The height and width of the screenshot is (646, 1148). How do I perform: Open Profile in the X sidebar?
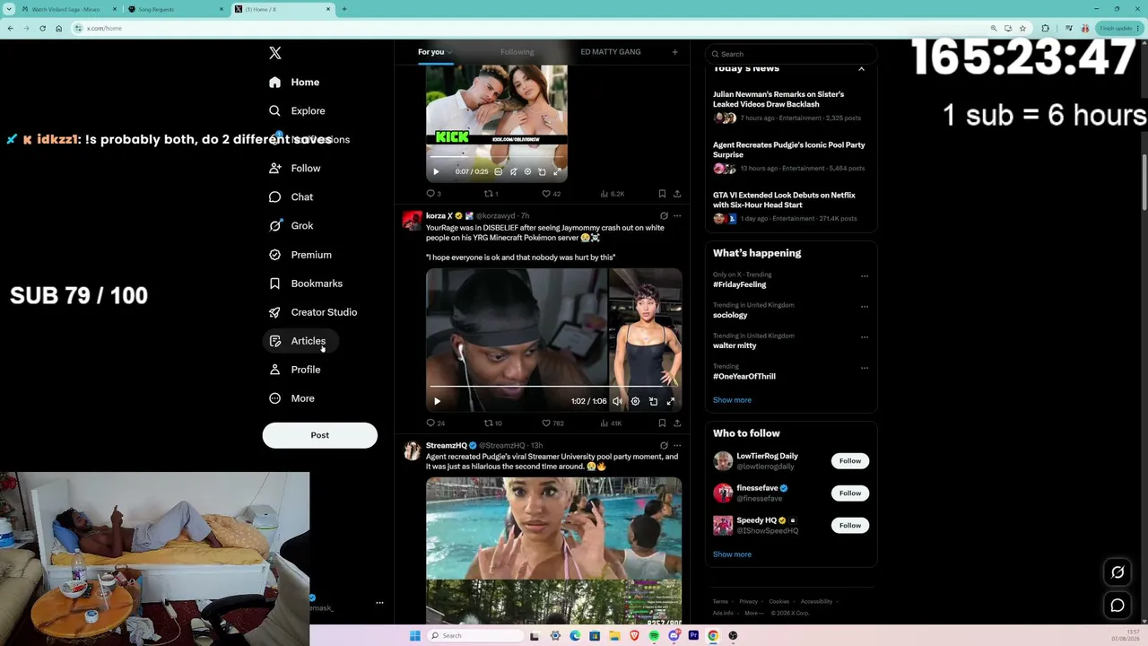(295, 370)
